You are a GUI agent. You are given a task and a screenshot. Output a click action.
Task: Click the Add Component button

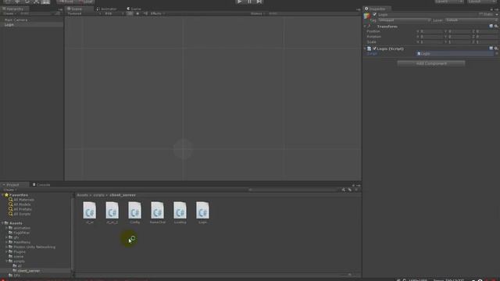431,63
